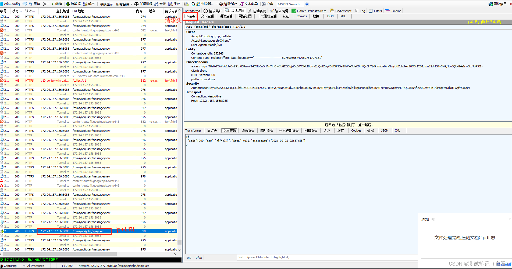
Task: Select response 缓存 tab
Action: click(x=340, y=130)
